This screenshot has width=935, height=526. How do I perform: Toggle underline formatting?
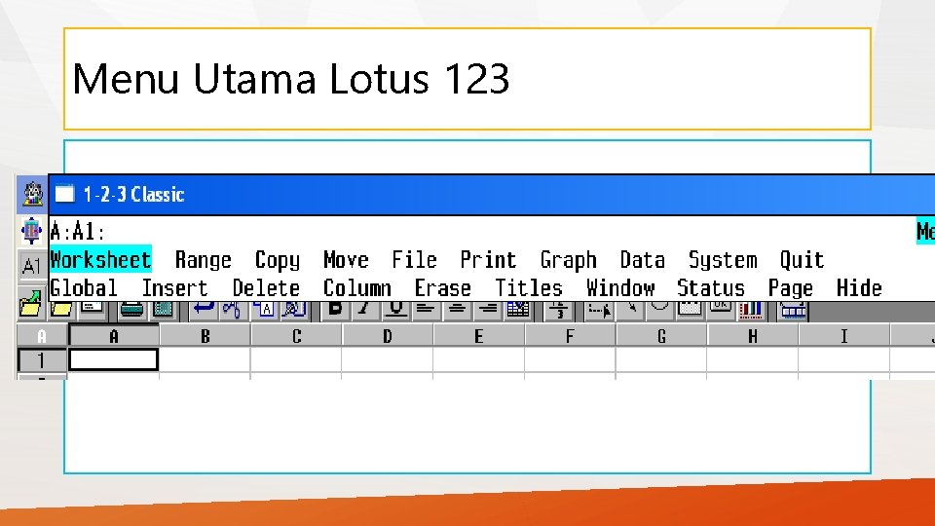(x=395, y=309)
